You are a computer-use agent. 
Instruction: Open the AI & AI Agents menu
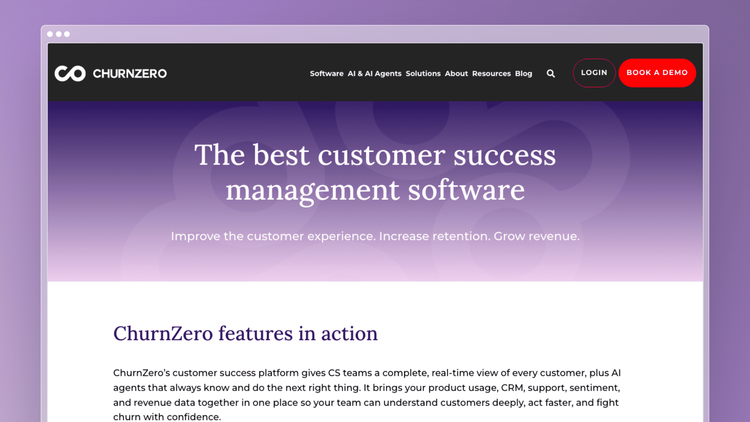coord(374,73)
